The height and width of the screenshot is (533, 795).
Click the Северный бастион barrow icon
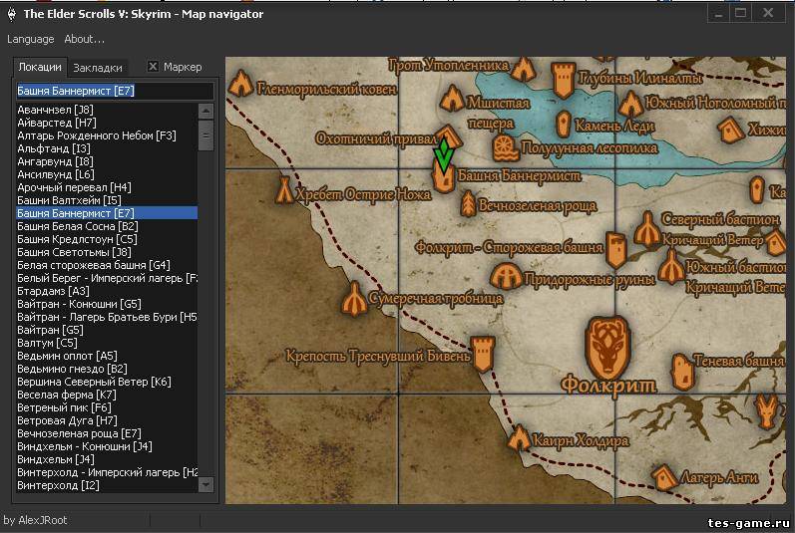[647, 229]
